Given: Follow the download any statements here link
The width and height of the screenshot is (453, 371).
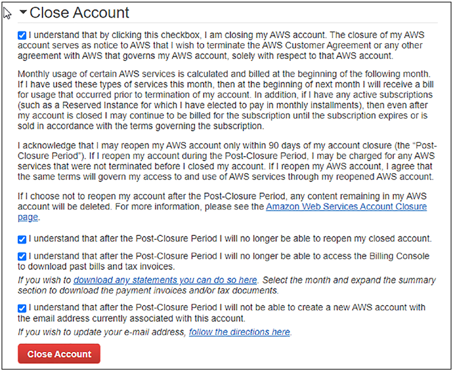Looking at the screenshot, I should [165, 280].
